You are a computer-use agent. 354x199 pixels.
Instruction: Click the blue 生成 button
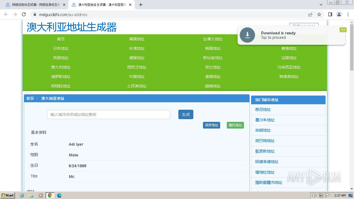[x=186, y=114]
